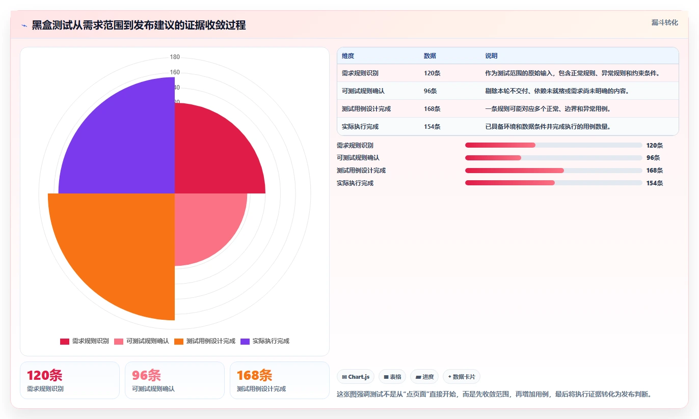Click the 160 axis tick label

[175, 72]
